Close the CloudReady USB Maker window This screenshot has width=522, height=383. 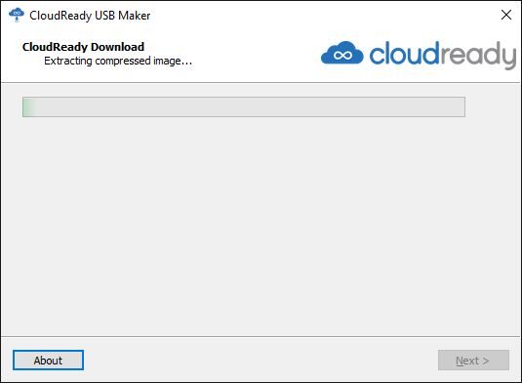coord(506,15)
